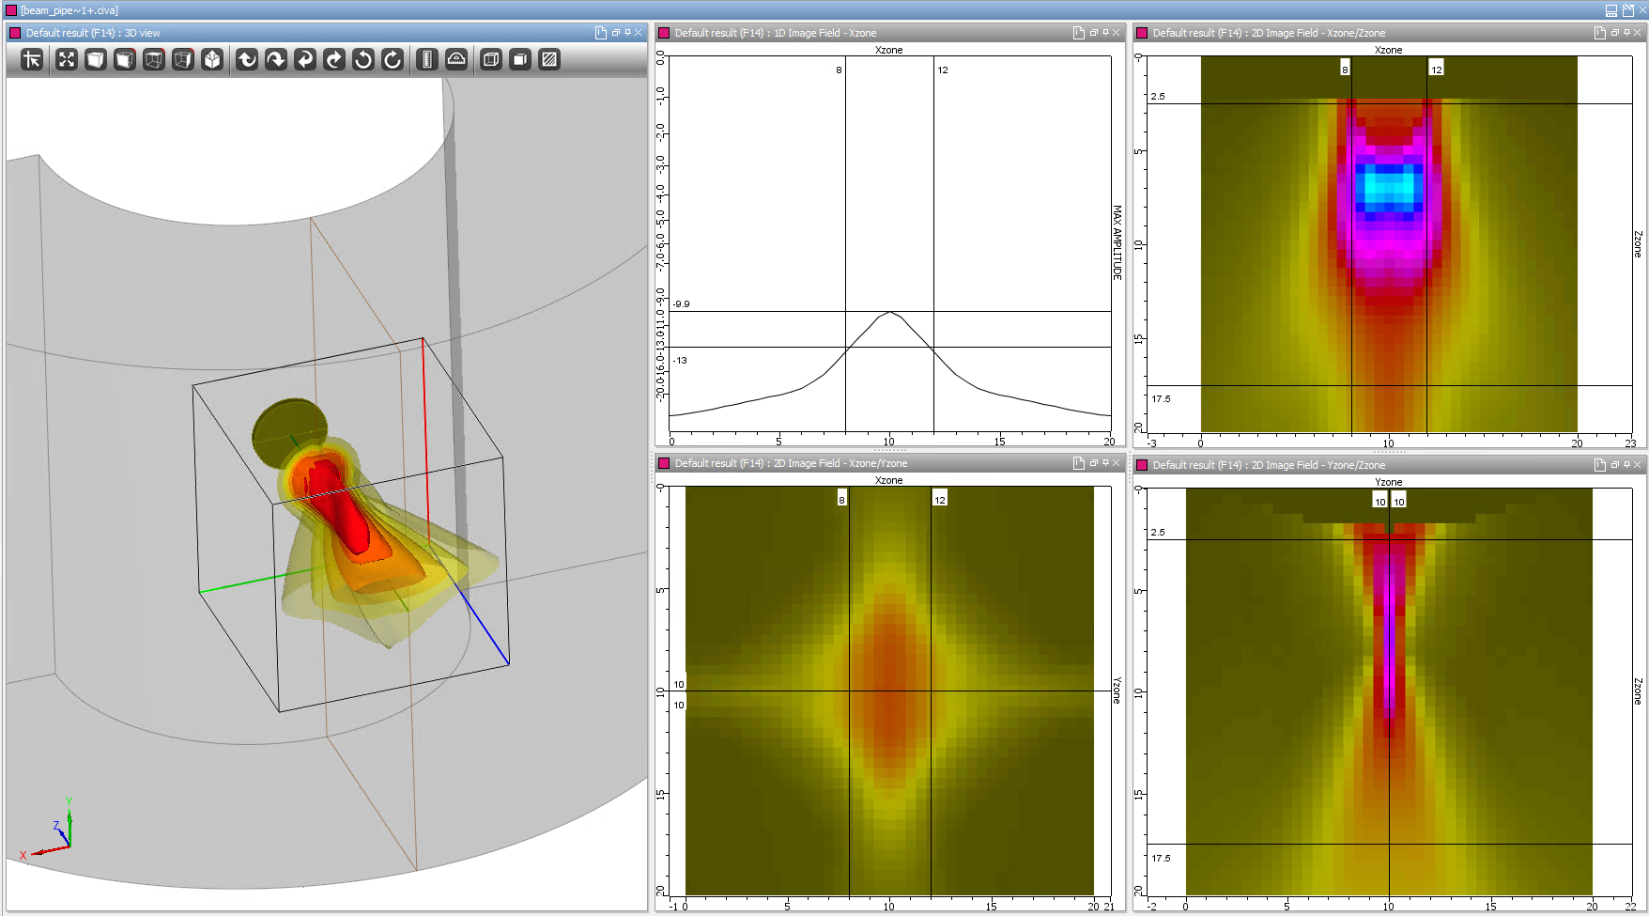Click the fit-all zoom extents icon
The height and width of the screenshot is (916, 1649).
[66, 60]
